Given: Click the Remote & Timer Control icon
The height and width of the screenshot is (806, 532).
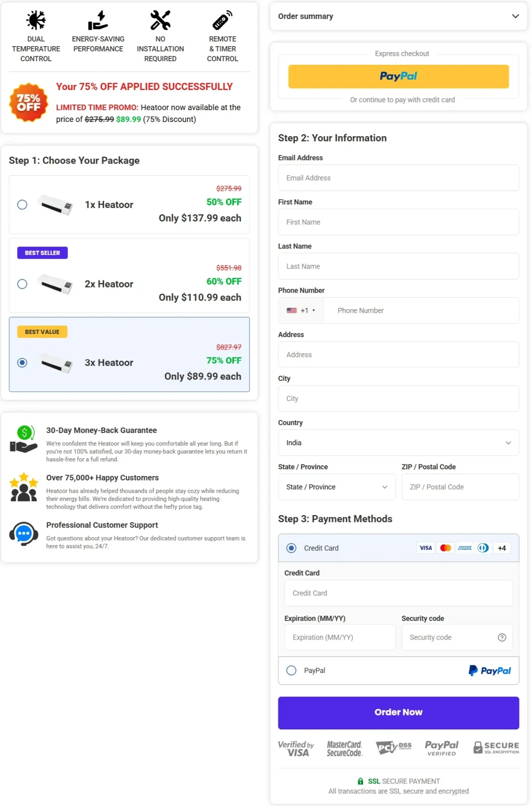Looking at the screenshot, I should (222, 20).
